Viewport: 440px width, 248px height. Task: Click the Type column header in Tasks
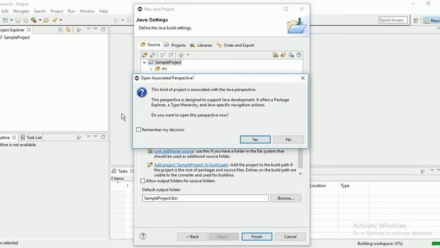coord(353,185)
